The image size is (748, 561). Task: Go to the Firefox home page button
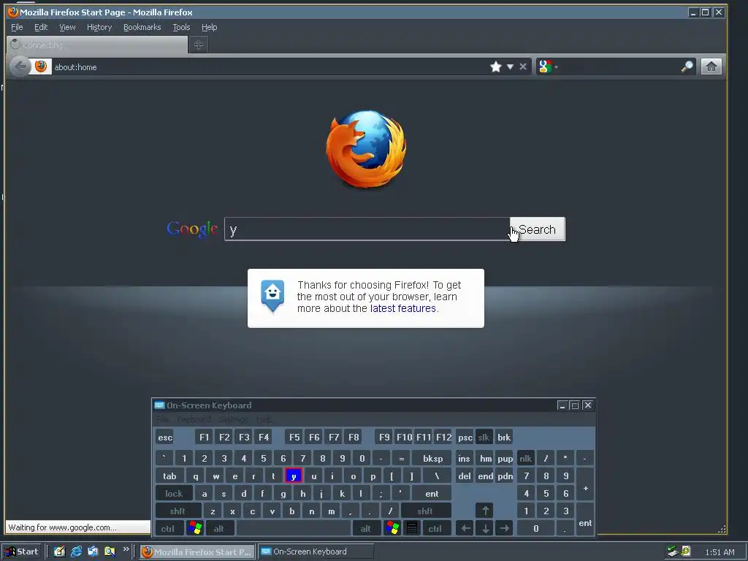coord(711,66)
